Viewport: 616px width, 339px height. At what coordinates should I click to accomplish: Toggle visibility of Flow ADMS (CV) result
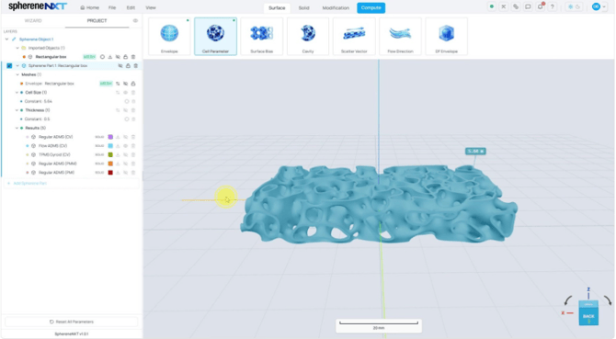[126, 146]
